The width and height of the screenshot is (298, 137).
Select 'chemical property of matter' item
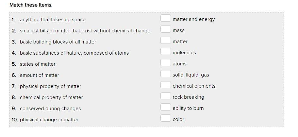point(51,97)
